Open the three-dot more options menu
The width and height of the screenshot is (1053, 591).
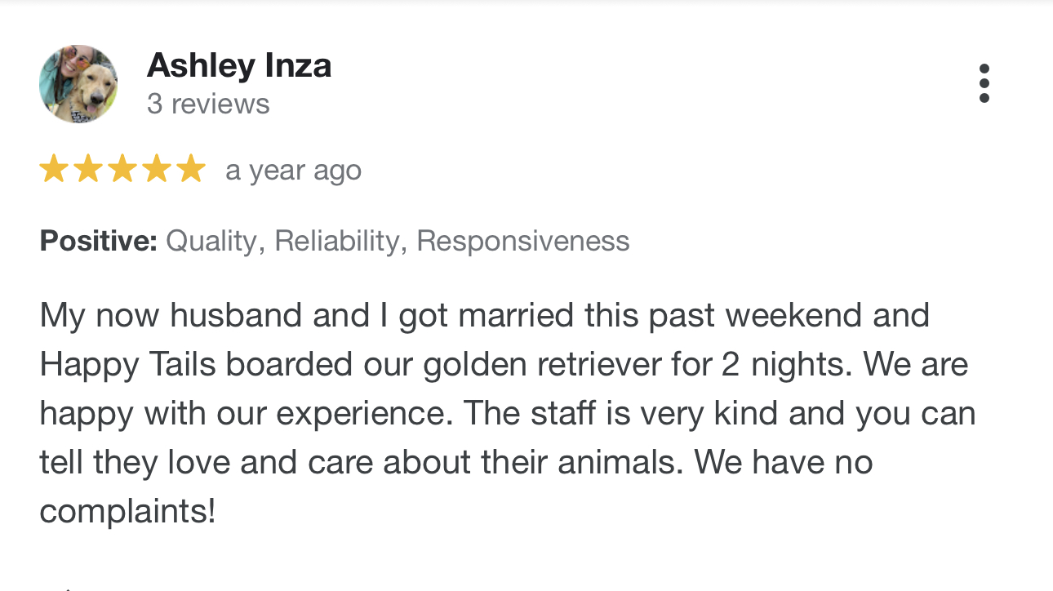pyautogui.click(x=984, y=83)
